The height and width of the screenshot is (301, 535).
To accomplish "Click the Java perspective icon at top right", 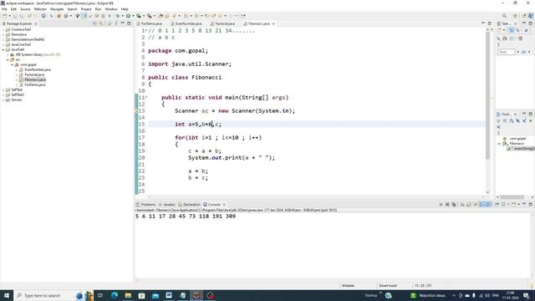I will point(531,16).
